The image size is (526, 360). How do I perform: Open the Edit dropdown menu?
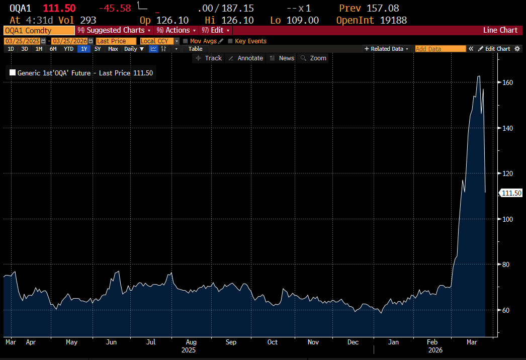pos(216,30)
